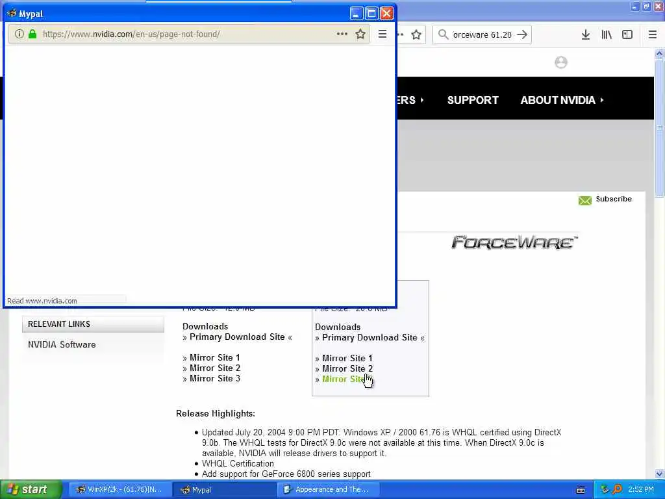
Task: Open the SUPPORT menu on NVIDIA site
Action: (x=473, y=100)
